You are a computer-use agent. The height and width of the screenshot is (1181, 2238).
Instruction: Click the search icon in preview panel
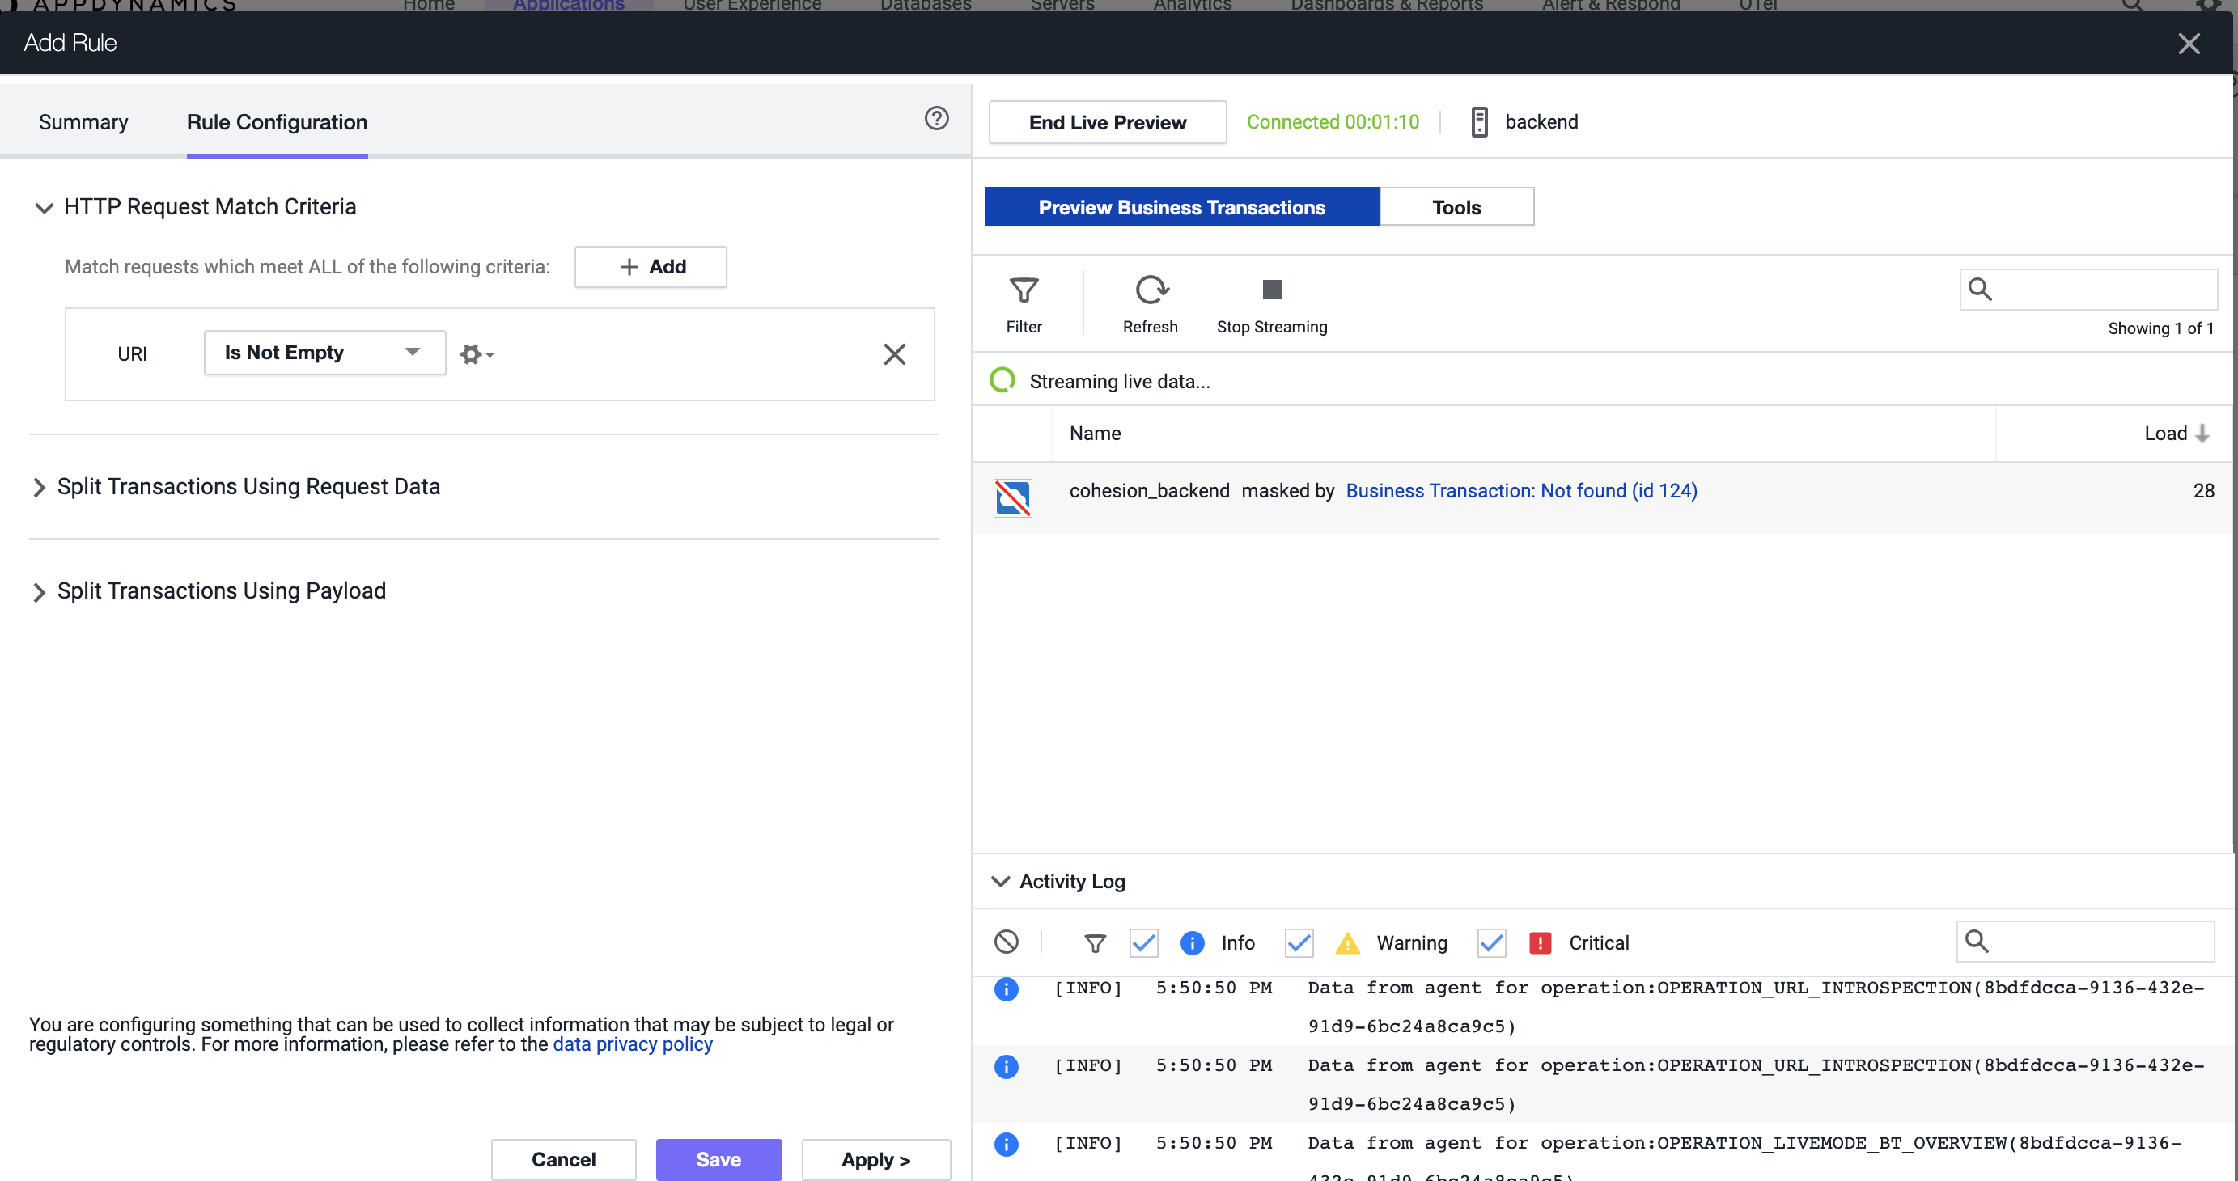[1979, 289]
